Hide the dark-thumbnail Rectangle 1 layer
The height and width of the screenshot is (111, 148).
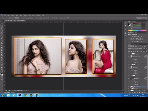coord(129,79)
